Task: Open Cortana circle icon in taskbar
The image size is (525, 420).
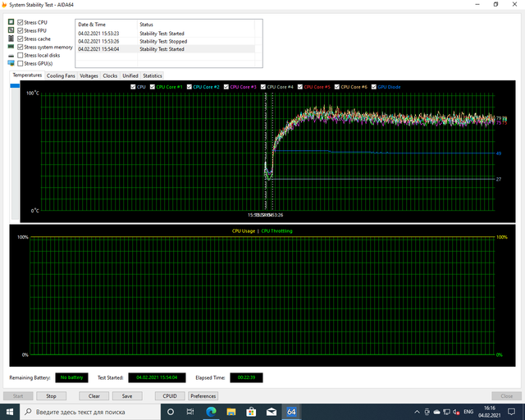Action: coord(171,412)
